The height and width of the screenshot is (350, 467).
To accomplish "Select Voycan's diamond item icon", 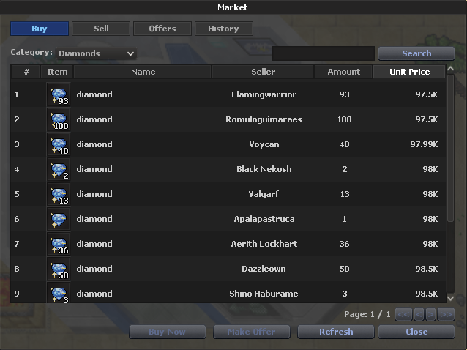I will click(x=58, y=145).
